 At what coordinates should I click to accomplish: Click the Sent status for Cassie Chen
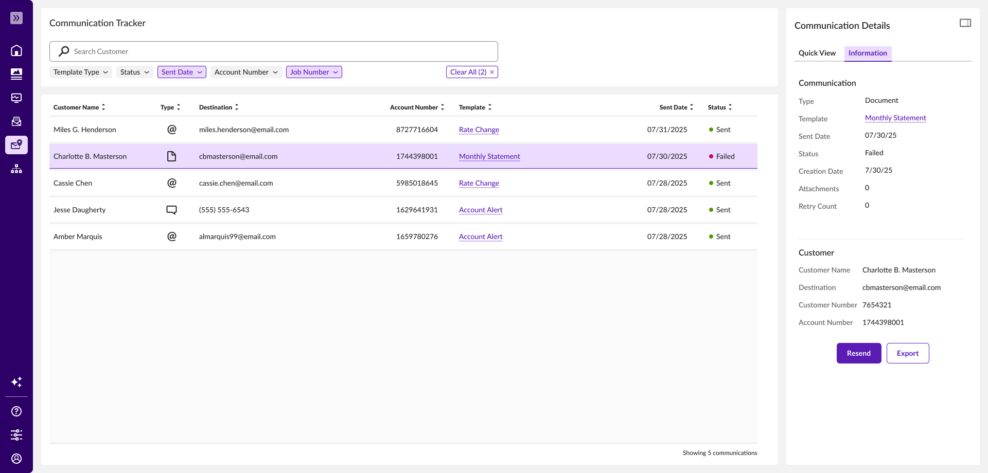coord(720,183)
